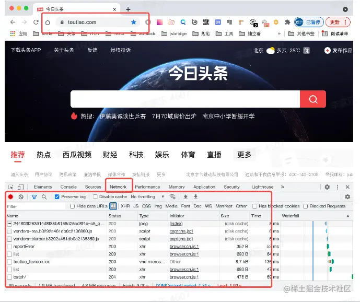The width and height of the screenshot is (360, 302).
Task: Expand hidden bookmarks chevron
Action: 279,34
